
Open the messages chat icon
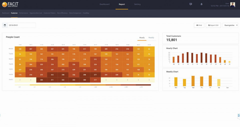click(x=191, y=4)
